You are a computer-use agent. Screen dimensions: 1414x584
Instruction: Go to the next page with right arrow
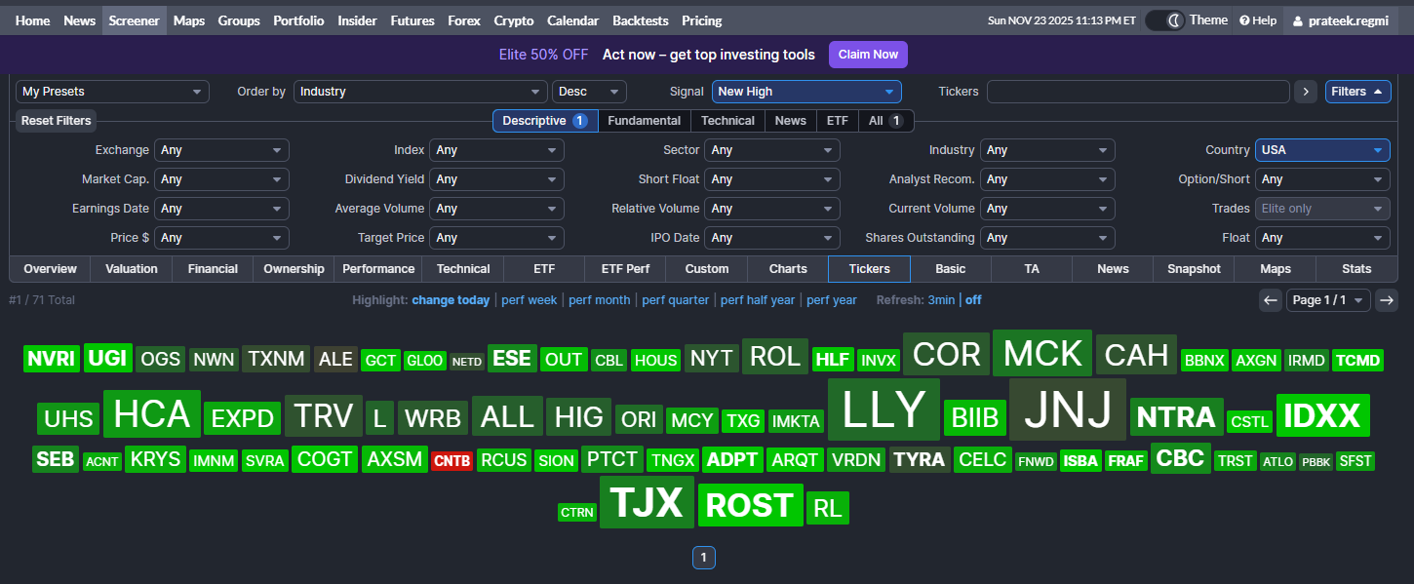tap(1387, 300)
